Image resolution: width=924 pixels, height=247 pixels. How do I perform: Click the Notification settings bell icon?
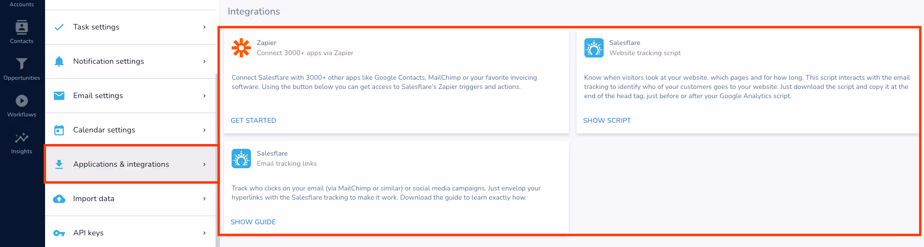[x=59, y=61]
